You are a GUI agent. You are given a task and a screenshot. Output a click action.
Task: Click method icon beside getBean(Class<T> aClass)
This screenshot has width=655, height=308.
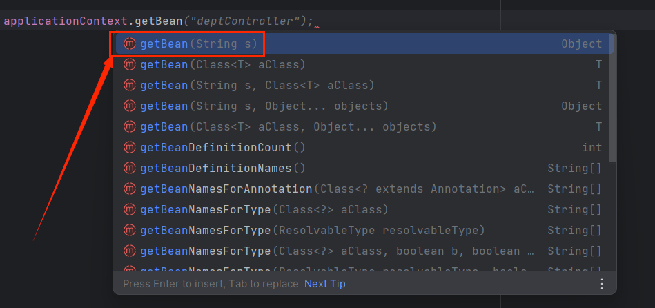point(129,65)
